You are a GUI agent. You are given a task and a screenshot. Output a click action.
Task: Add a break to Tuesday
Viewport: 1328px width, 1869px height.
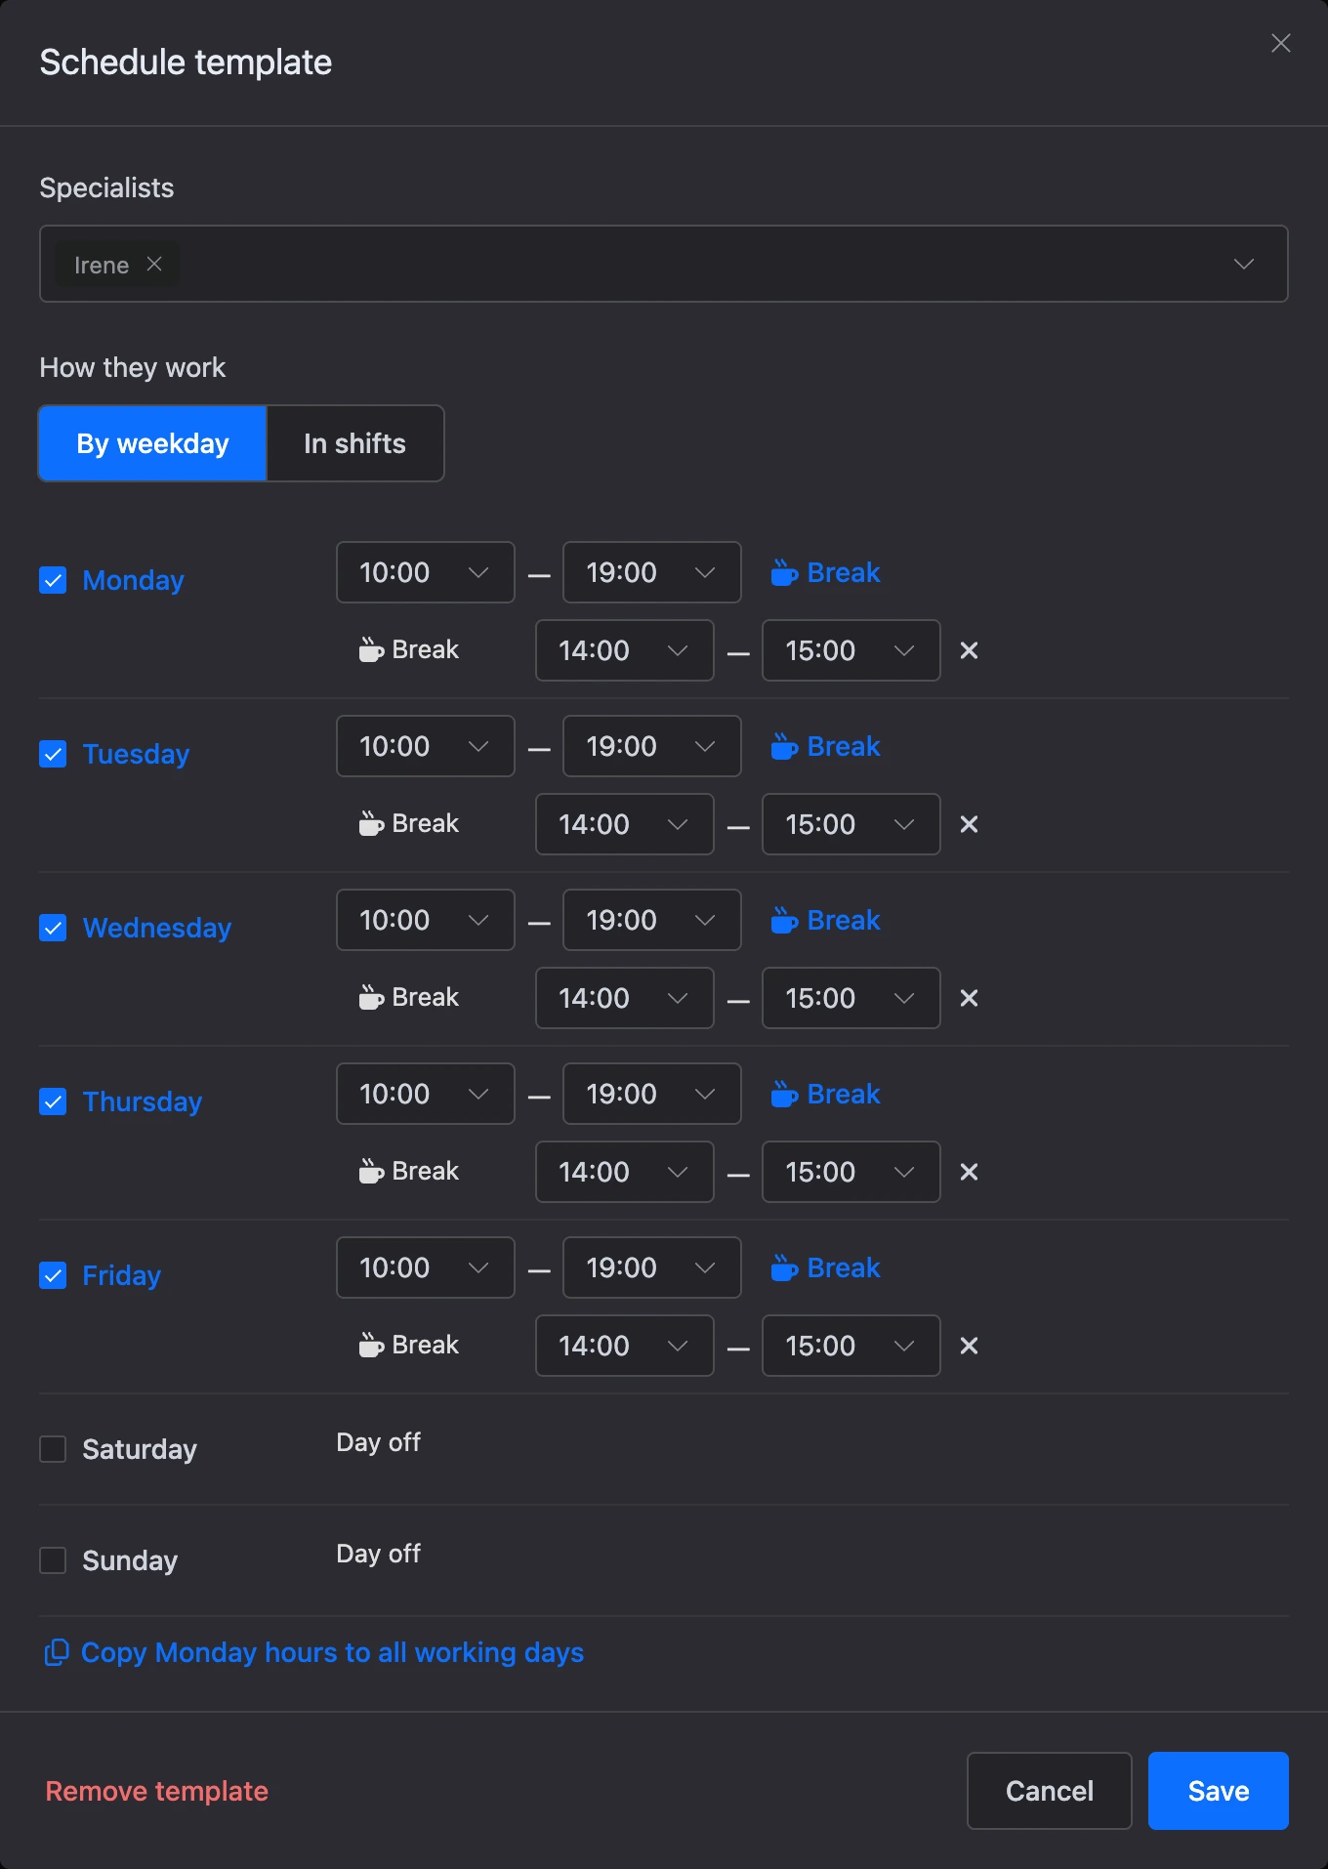pos(825,746)
